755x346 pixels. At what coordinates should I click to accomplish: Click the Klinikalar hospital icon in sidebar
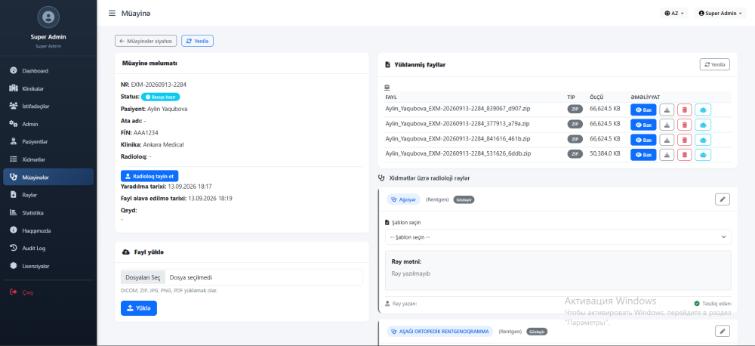tap(14, 88)
